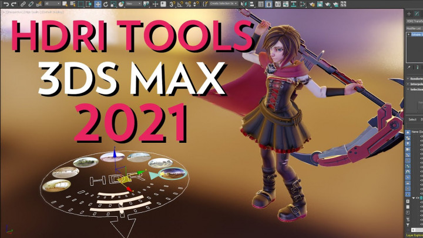Expand the Editable Spline stack entry

tap(408, 34)
